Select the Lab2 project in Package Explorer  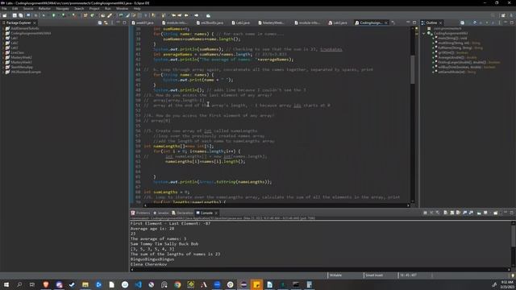(15, 43)
